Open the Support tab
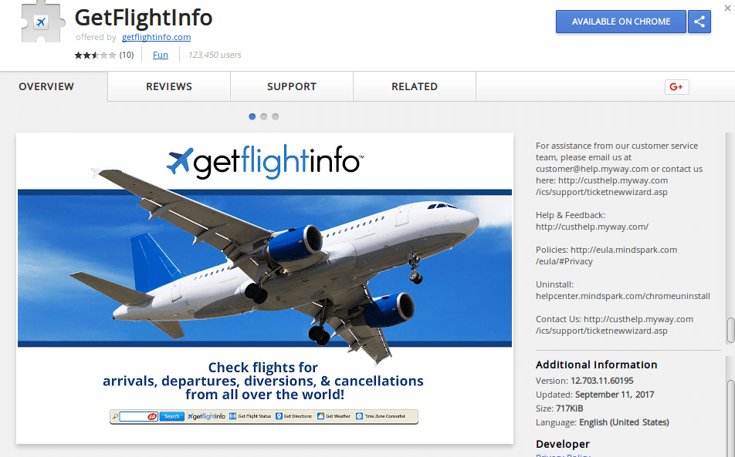 292,86
